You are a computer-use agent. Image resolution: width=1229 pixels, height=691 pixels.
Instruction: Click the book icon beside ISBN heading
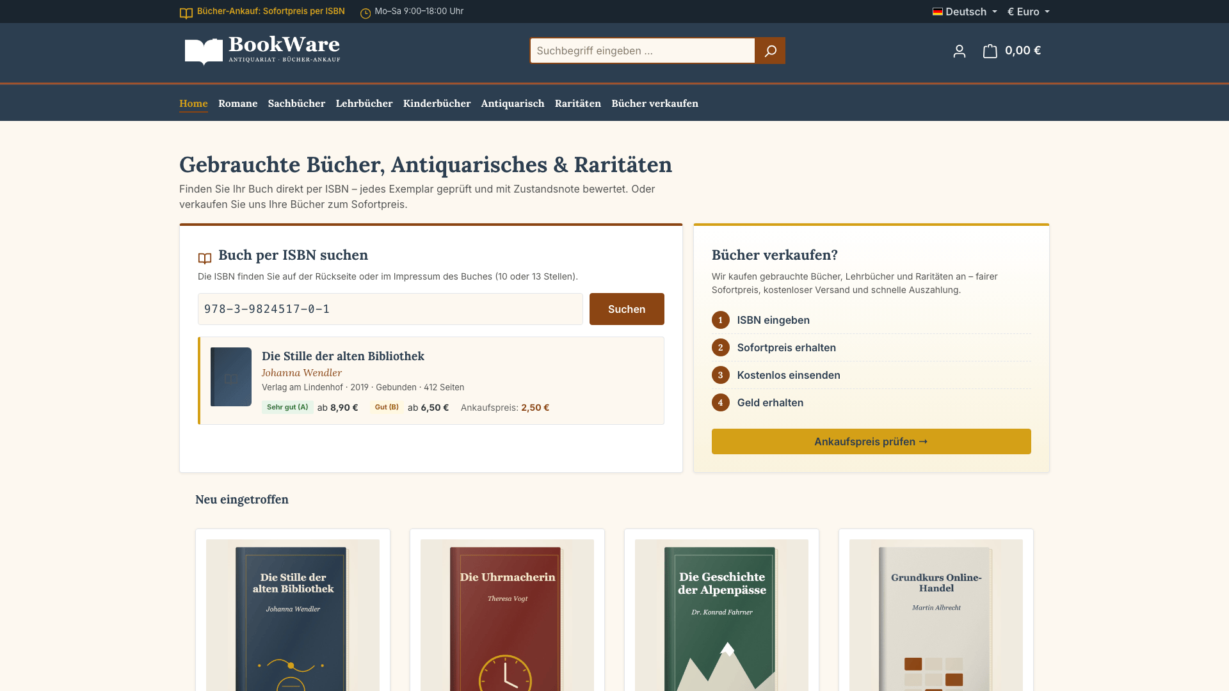205,258
